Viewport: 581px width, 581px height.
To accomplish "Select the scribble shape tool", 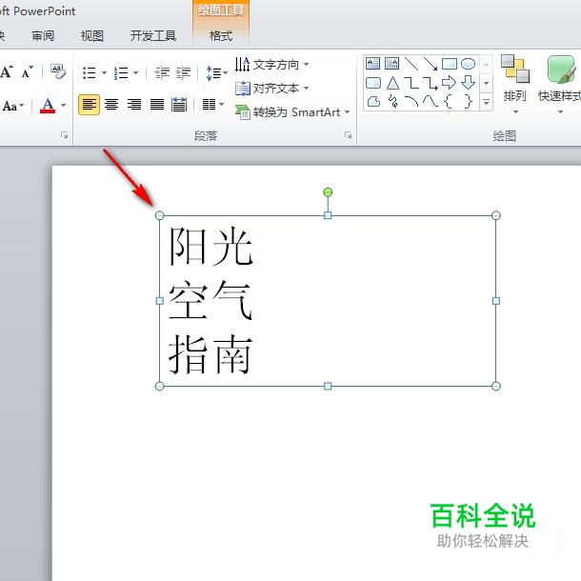I will [393, 101].
